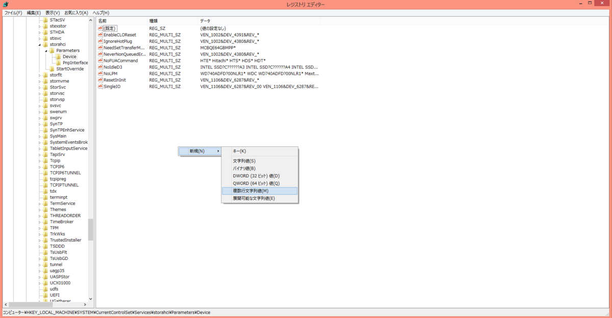Click the データ column header
The height and width of the screenshot is (318, 612).
(x=259, y=21)
